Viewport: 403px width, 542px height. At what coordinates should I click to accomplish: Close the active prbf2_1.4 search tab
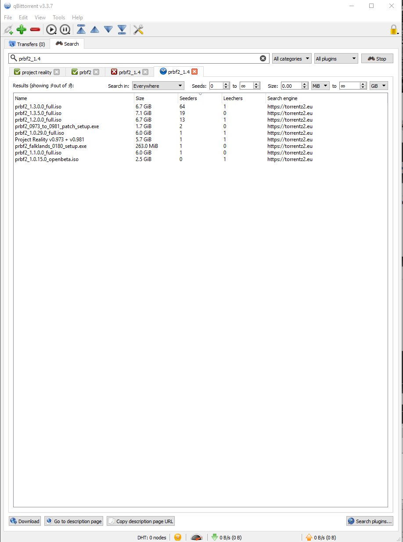point(194,72)
